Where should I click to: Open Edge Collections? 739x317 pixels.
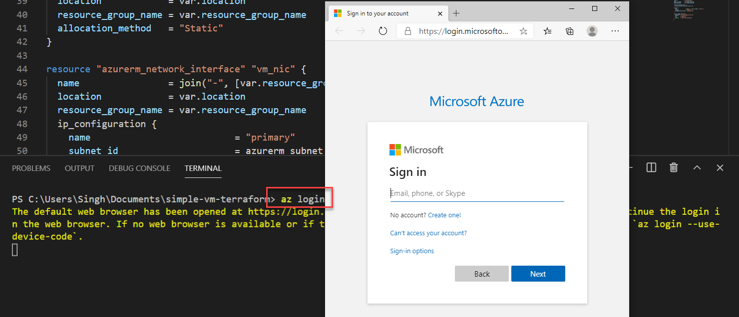(569, 31)
